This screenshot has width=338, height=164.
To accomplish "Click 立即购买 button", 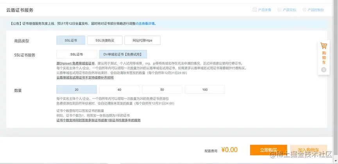I will point(268,150).
